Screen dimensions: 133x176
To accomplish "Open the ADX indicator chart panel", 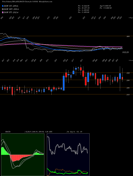I will coord(68,155).
